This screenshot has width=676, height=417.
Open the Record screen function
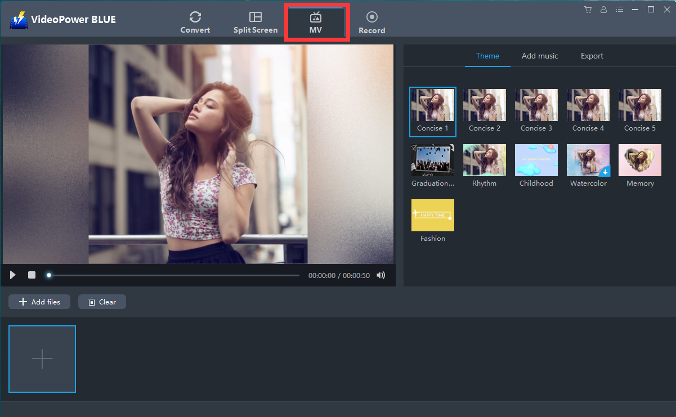[371, 21]
